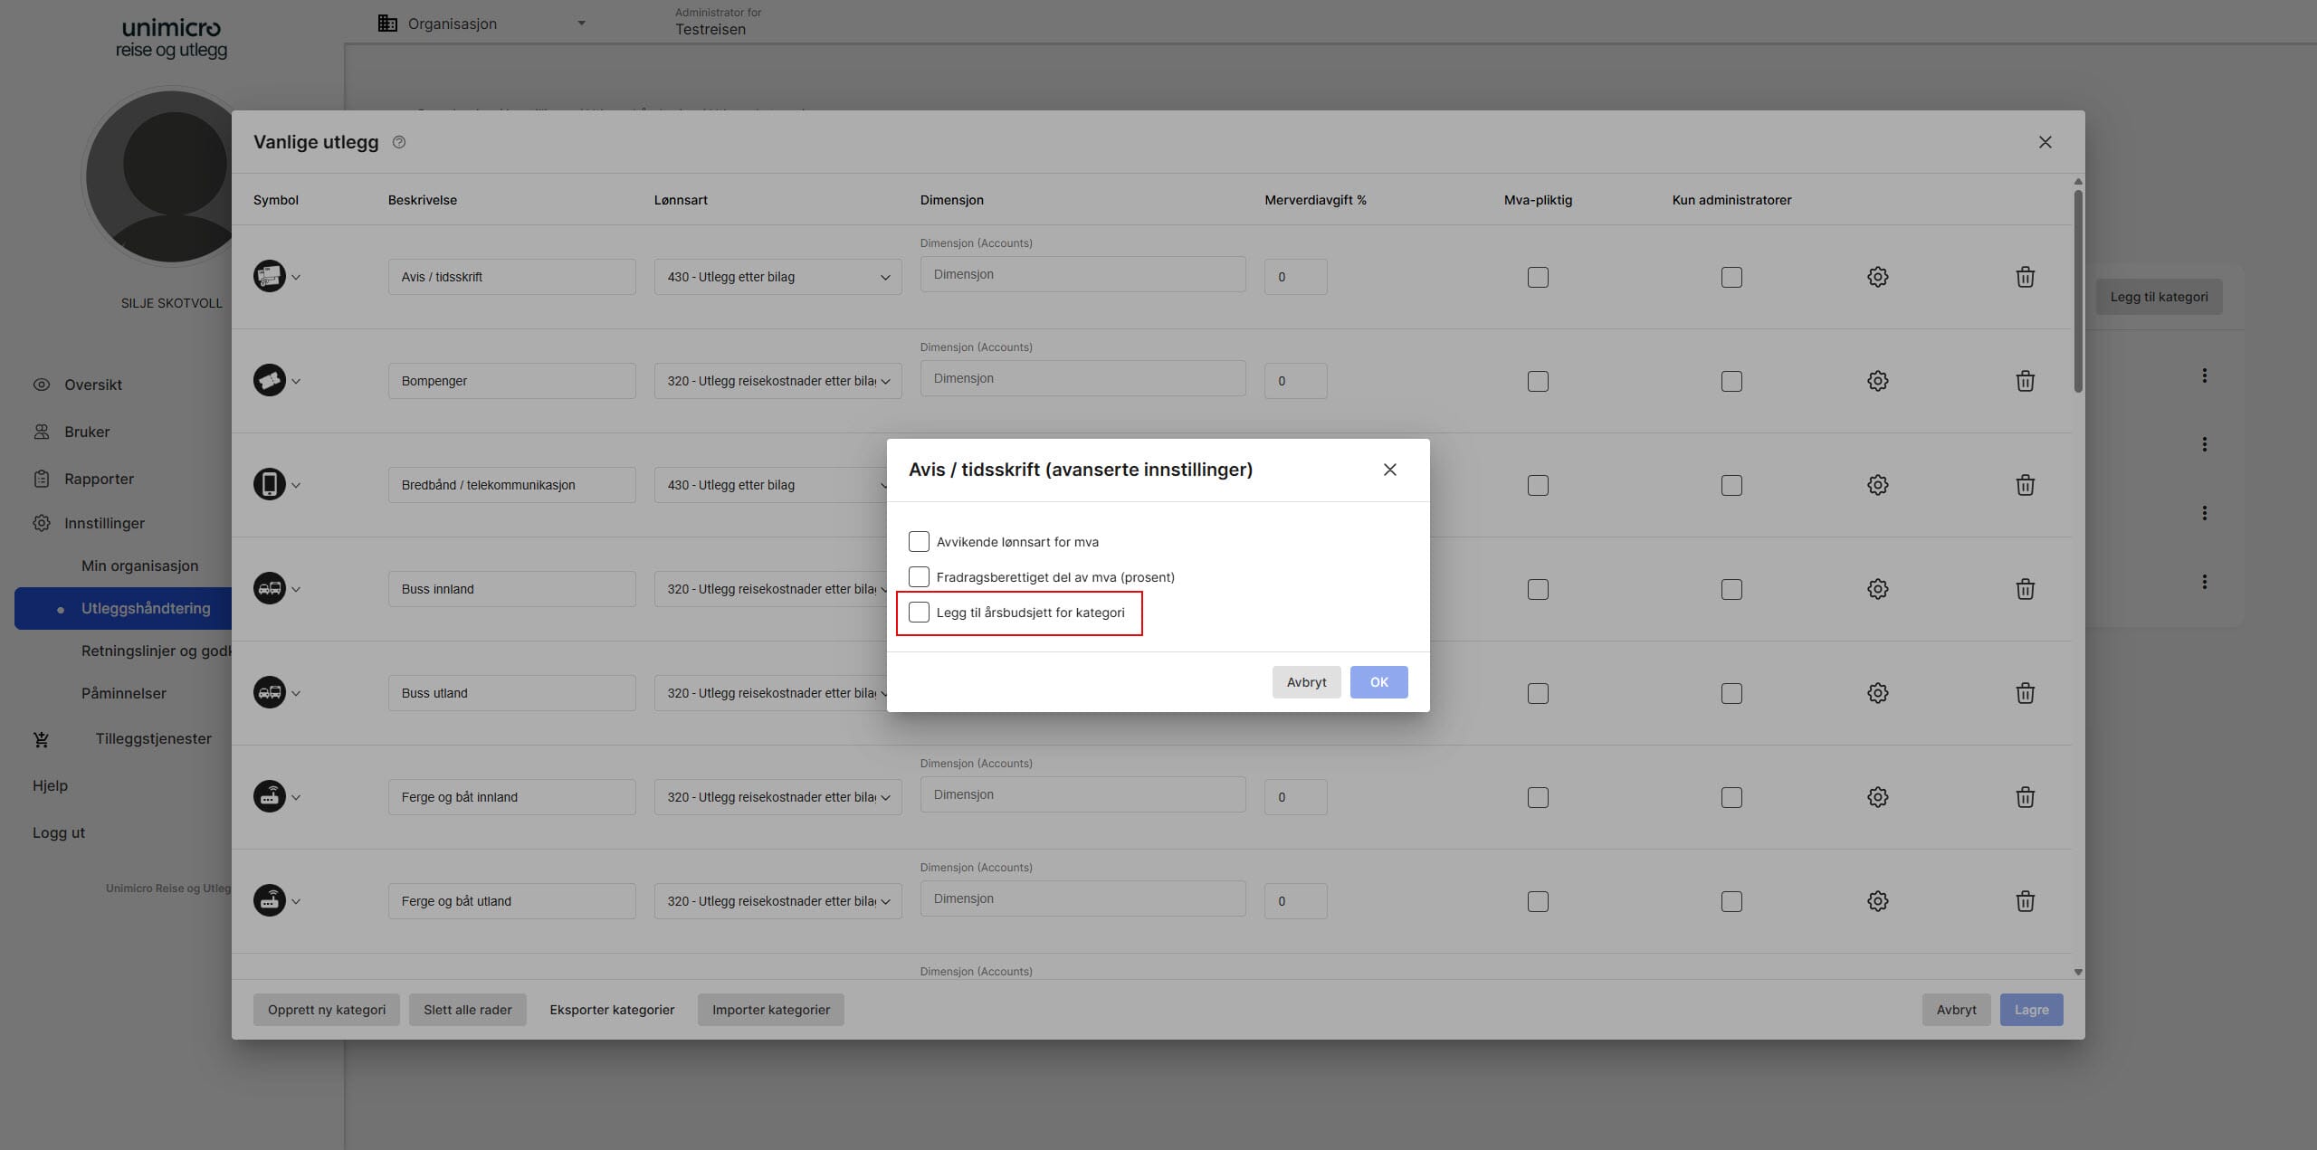Viewport: 2317px width, 1150px height.
Task: Delete the Buss innland category row
Action: click(x=2025, y=589)
